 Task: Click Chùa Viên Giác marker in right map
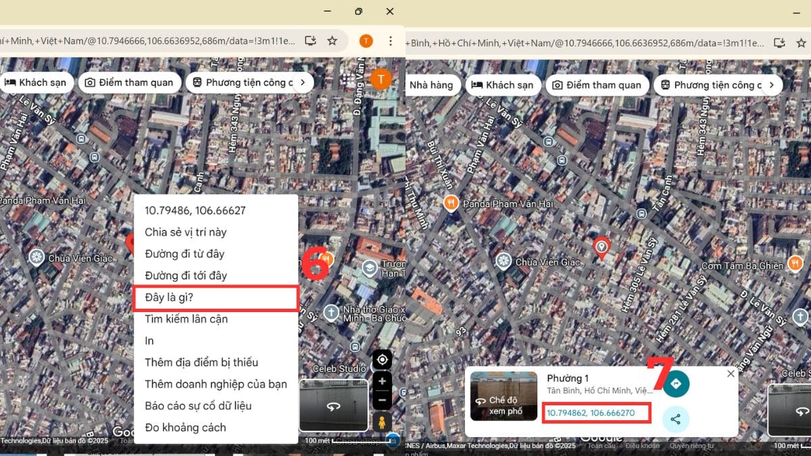[x=503, y=261]
